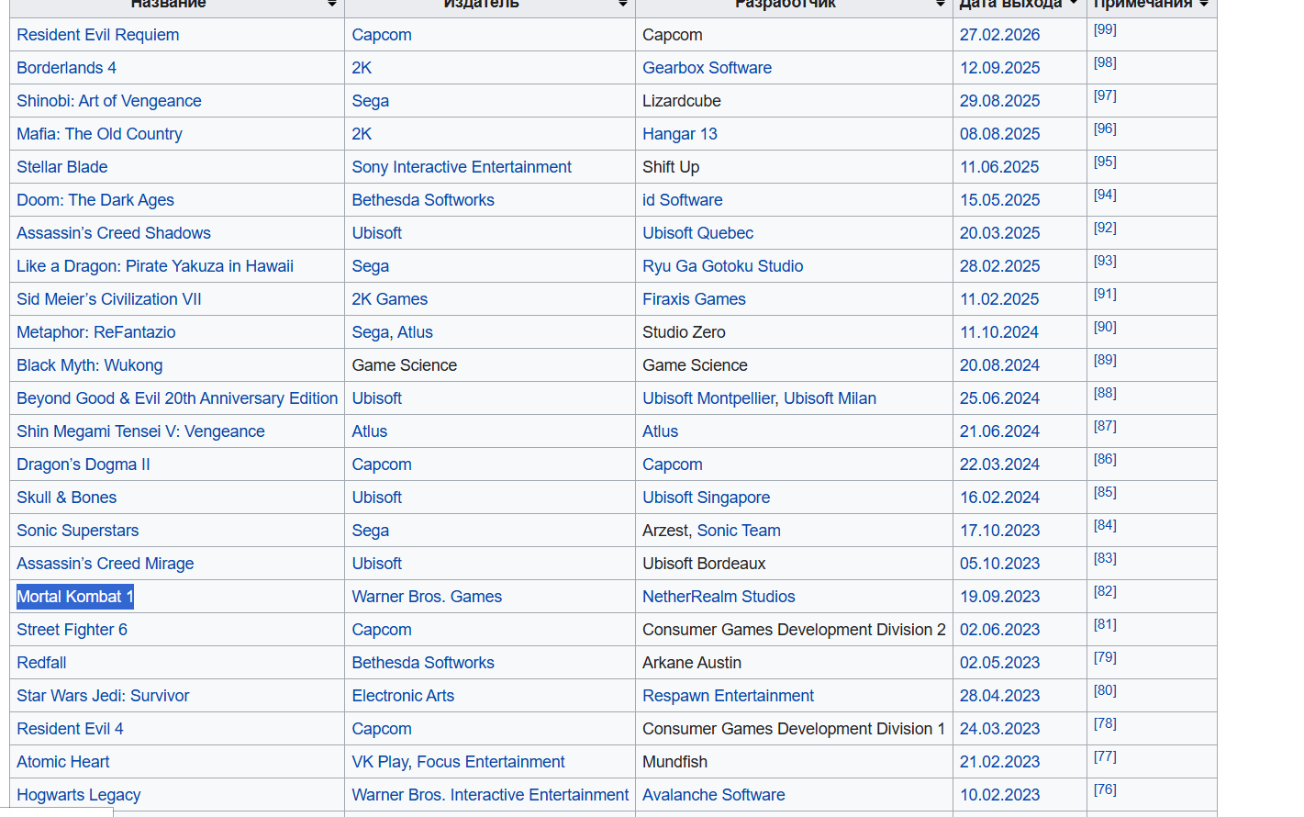Click the date 20.08.2024 link
The width and height of the screenshot is (1304, 817).
coord(999,365)
